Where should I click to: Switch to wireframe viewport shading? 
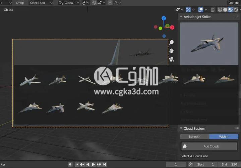pos(220,10)
